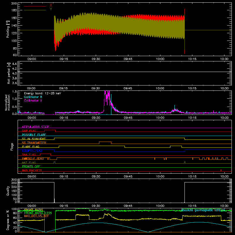Image resolution: width=235 pixels, height=235 pixels.
Task: Click the 'Degrees or %' axis title
Action: pyautogui.click(x=8, y=220)
